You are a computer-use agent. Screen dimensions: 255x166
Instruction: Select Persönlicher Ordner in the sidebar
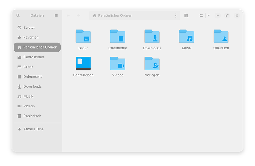point(37,47)
